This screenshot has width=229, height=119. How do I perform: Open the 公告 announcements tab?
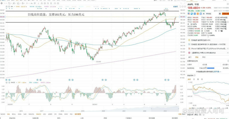click(x=82, y=117)
